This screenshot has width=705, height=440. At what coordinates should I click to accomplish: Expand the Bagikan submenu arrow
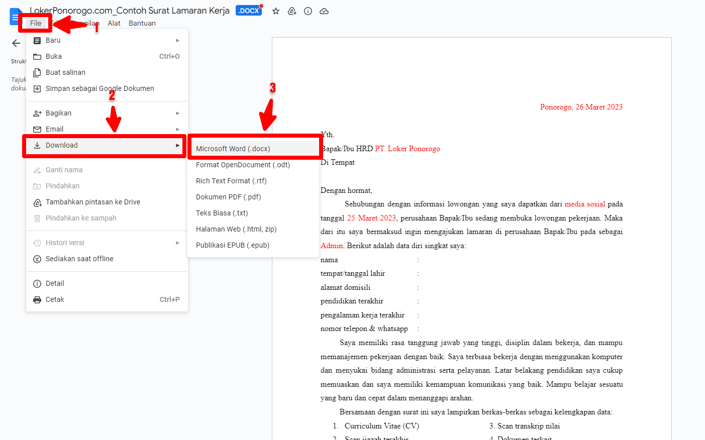pos(177,113)
